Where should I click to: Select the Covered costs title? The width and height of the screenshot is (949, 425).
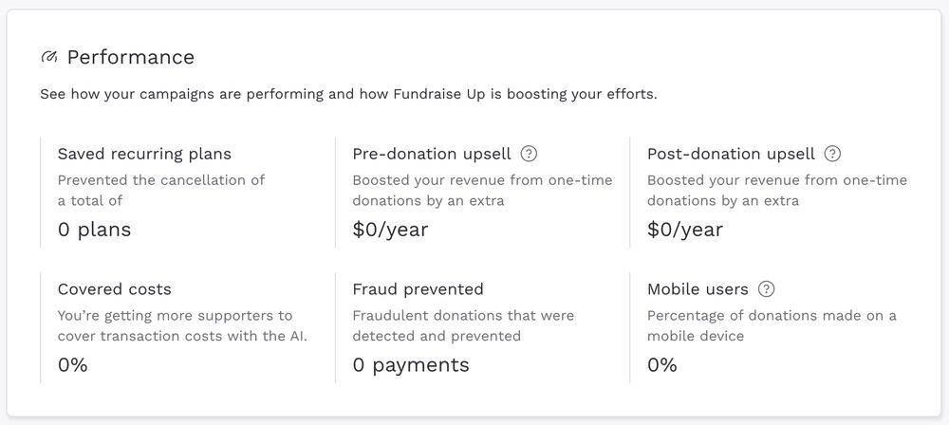115,289
